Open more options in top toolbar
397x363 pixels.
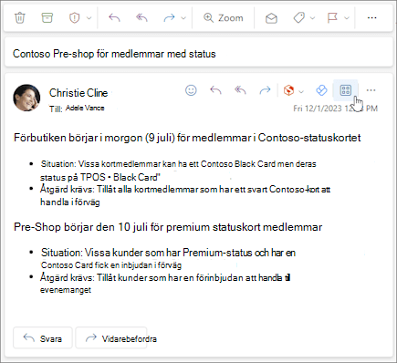click(x=371, y=18)
